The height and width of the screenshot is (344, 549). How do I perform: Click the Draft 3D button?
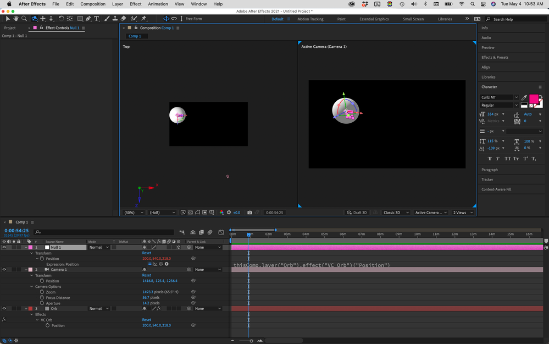[357, 212]
